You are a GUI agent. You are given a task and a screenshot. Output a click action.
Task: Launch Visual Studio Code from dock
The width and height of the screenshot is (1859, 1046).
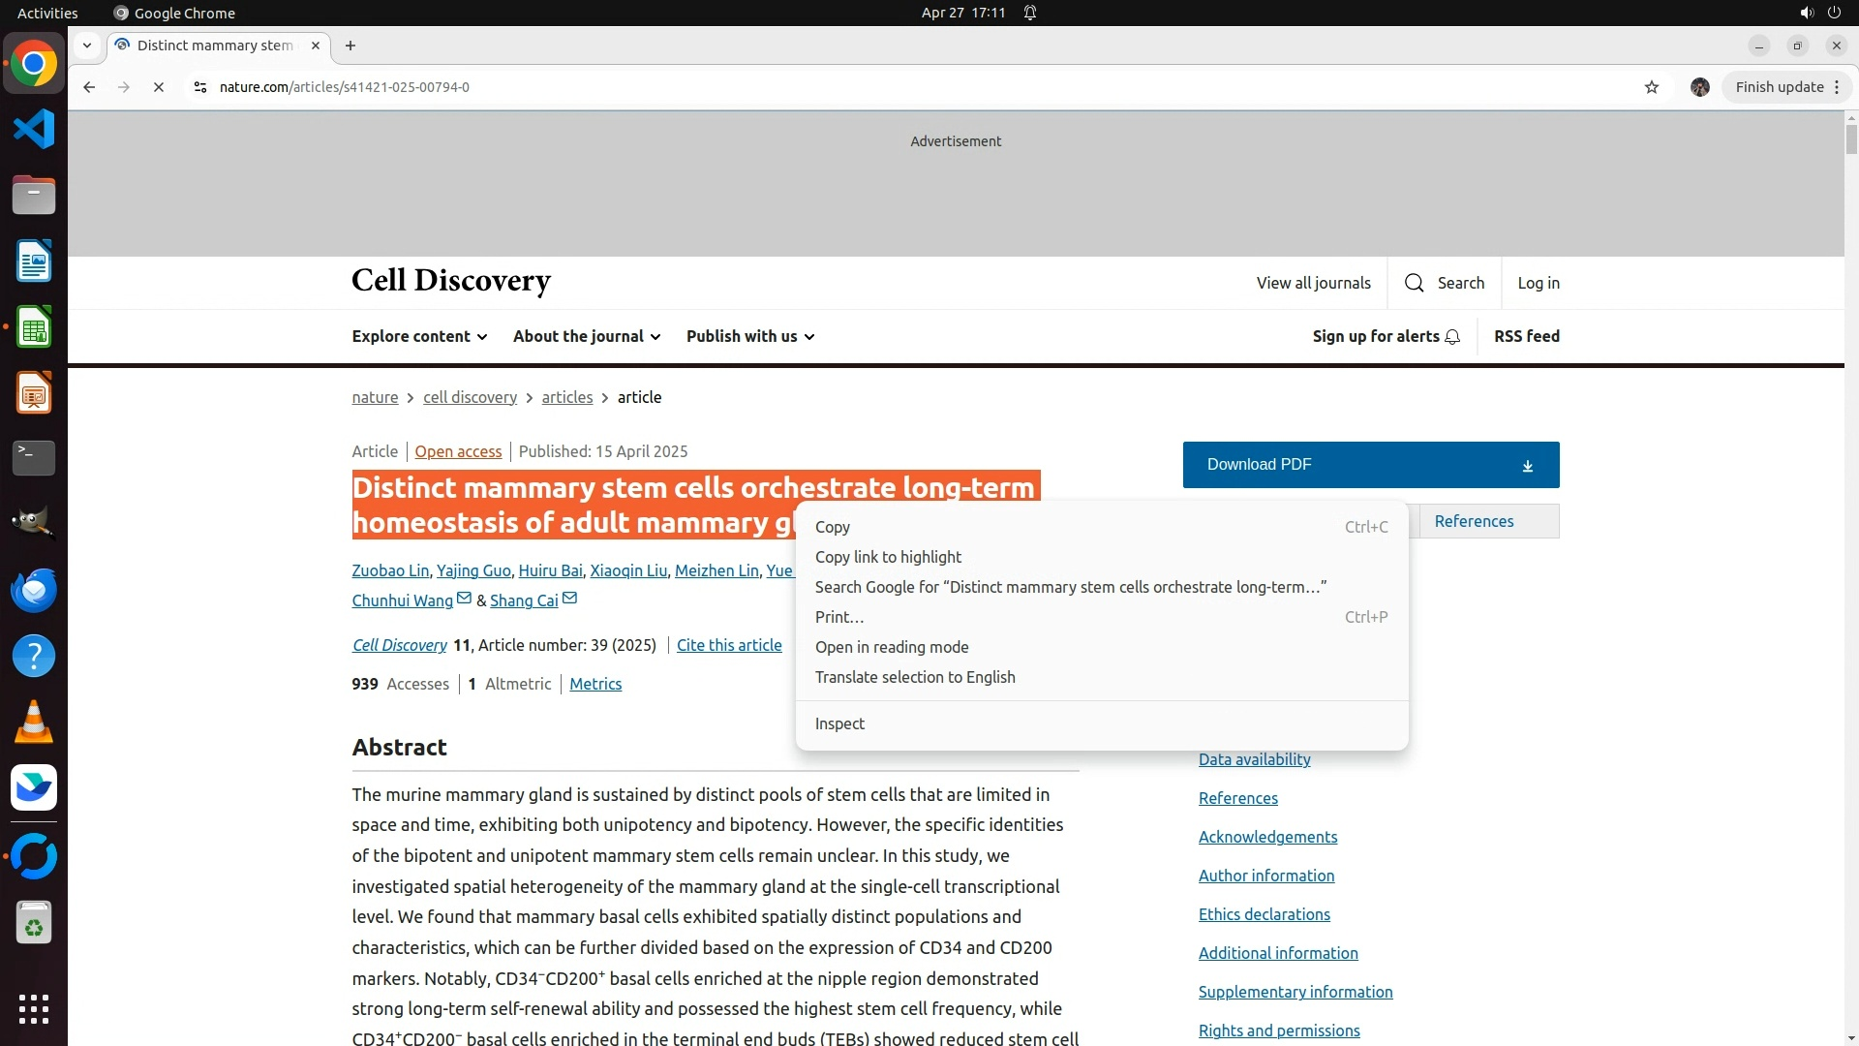(x=34, y=129)
